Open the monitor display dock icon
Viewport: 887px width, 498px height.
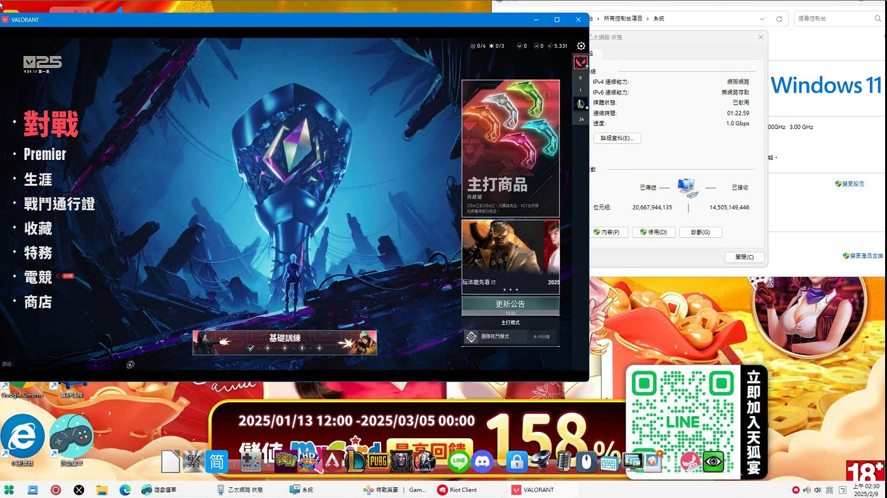click(x=632, y=461)
